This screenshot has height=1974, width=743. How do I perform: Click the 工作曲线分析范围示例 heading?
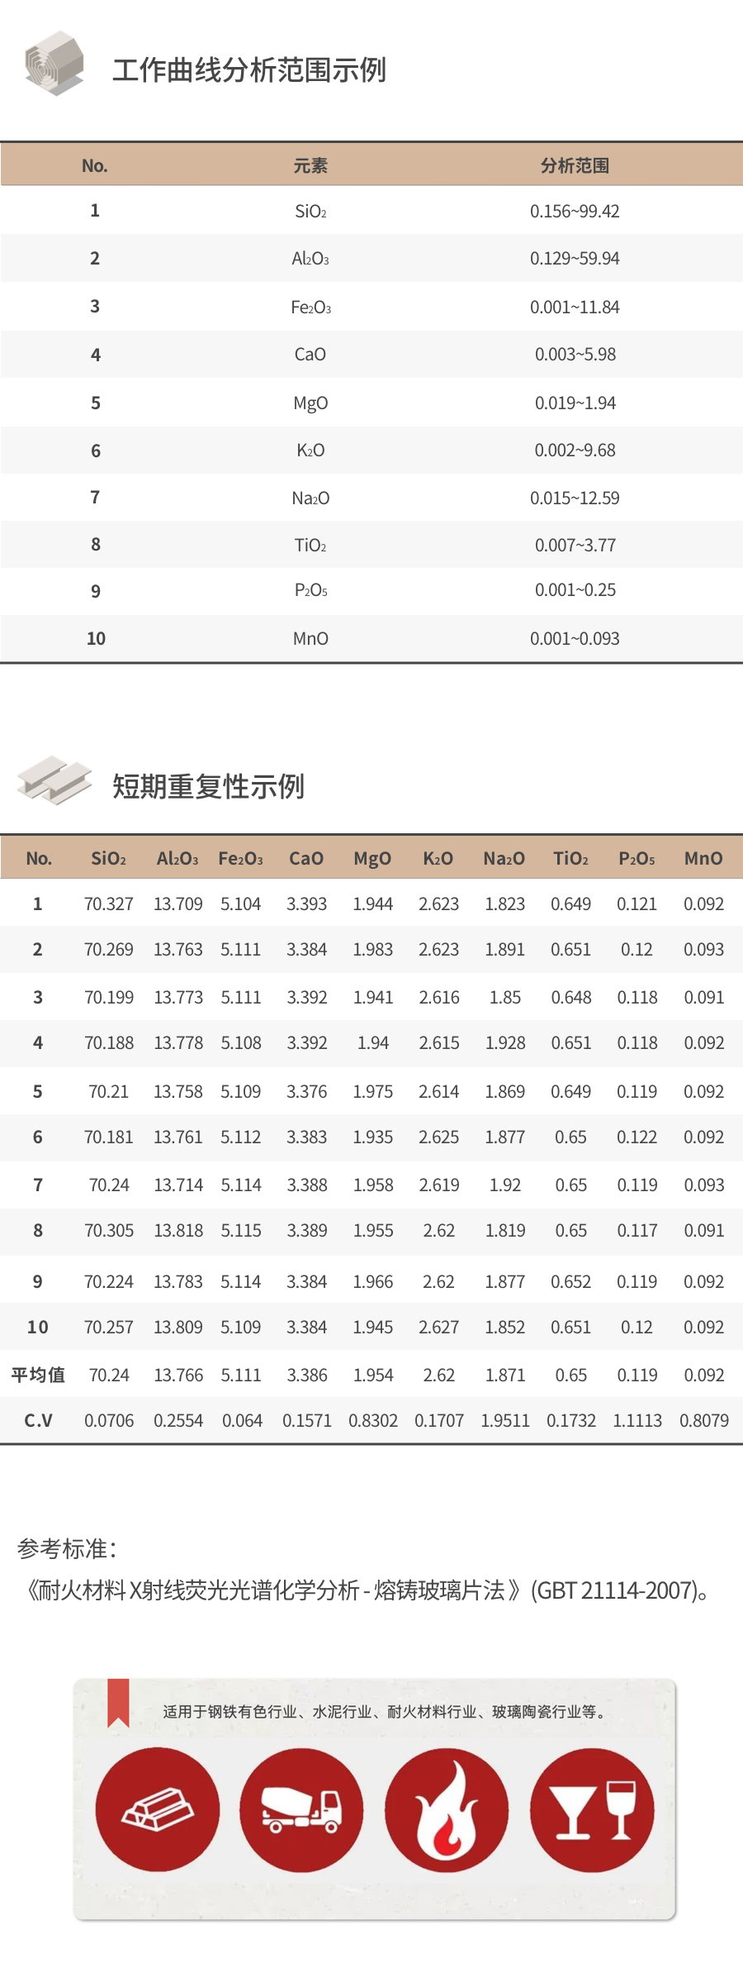coord(249,70)
